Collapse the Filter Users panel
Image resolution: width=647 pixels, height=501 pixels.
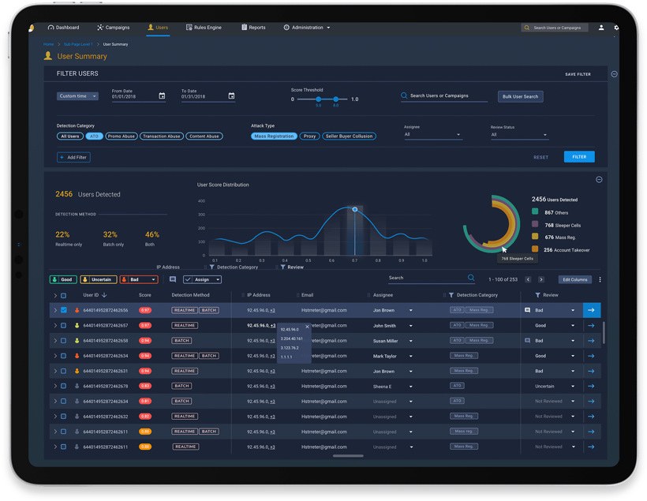tap(614, 74)
